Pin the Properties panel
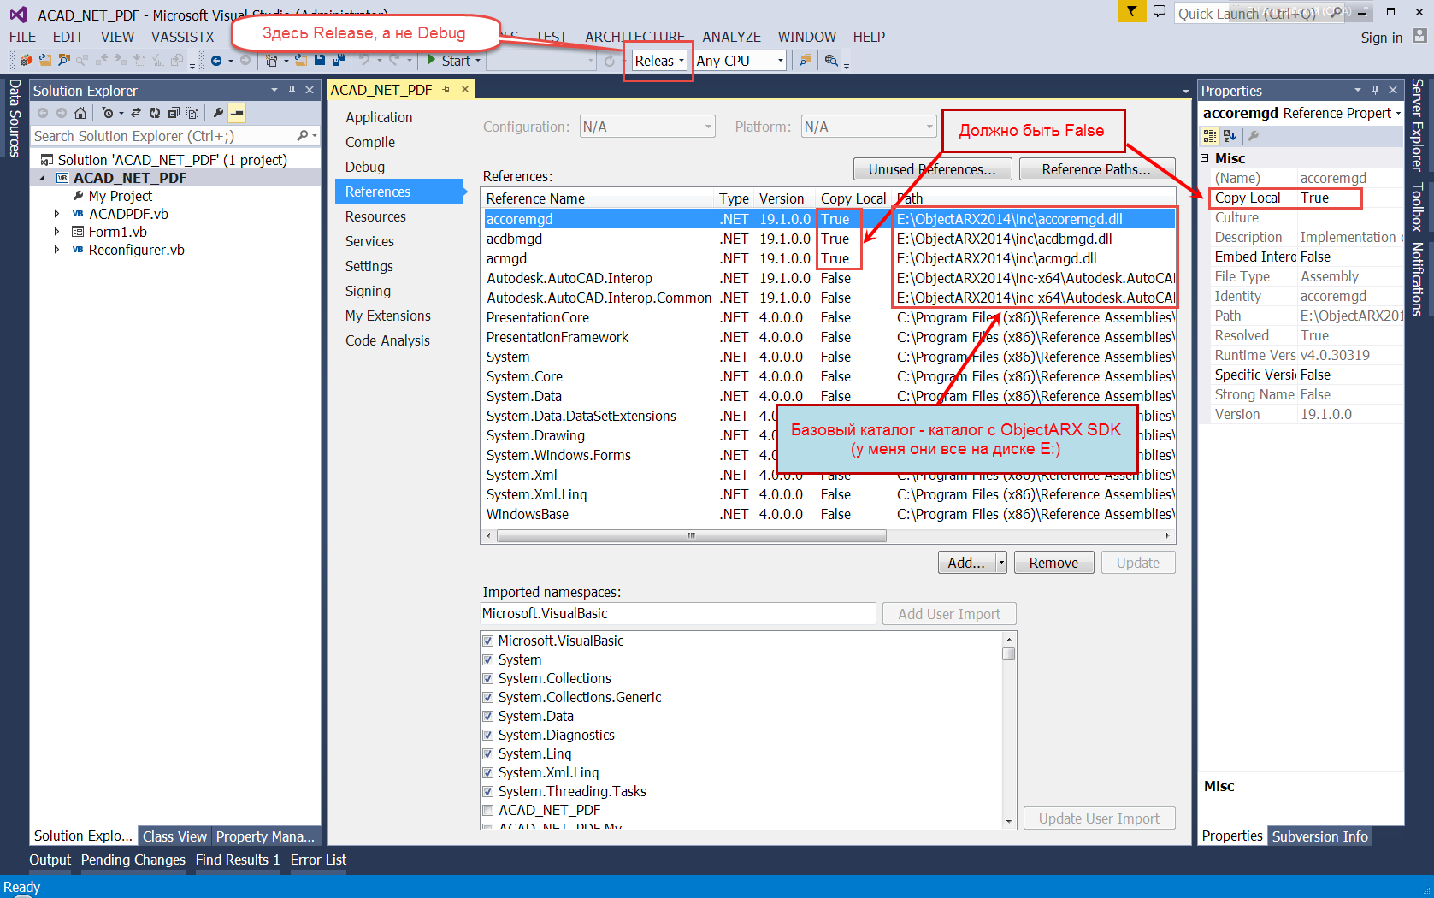The height and width of the screenshot is (898, 1434). click(x=1375, y=90)
